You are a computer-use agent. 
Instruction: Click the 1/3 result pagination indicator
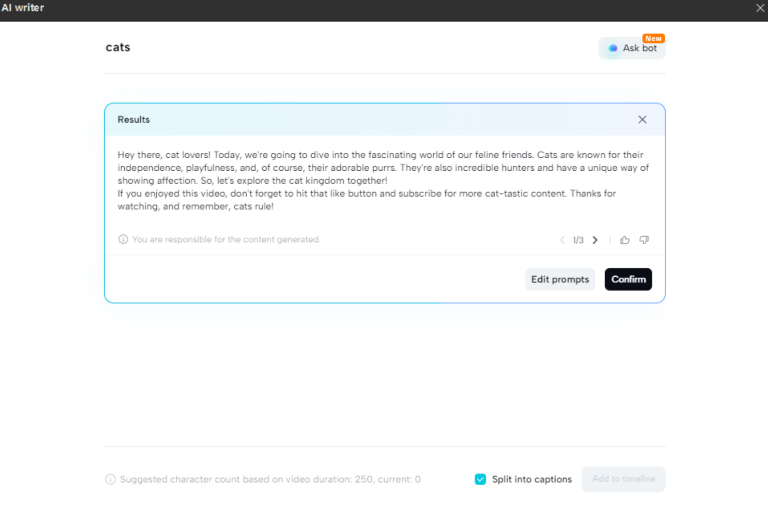point(578,240)
